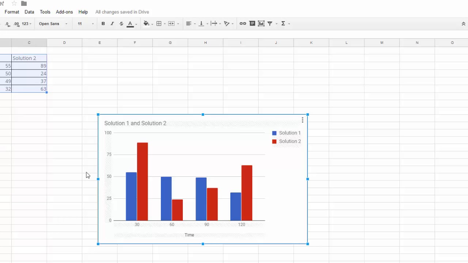Create a filter
Image resolution: width=468 pixels, height=263 pixels.
(270, 24)
